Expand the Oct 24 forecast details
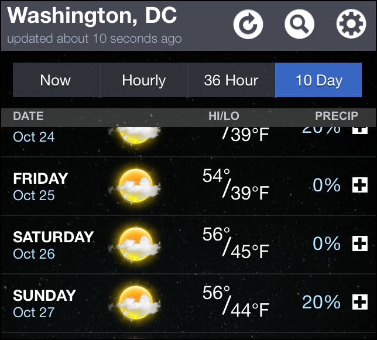The height and width of the screenshot is (340, 377). point(359,130)
